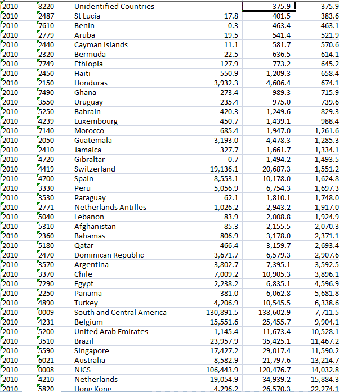Image resolution: width=339 pixels, height=392 pixels.
Task: Select the Unidentified Countries cell
Action: click(x=114, y=7)
